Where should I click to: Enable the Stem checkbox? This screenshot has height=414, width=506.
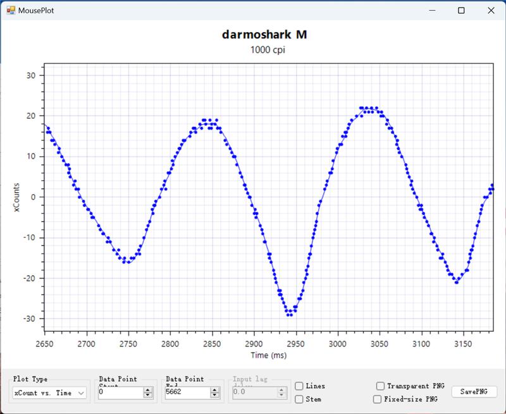click(x=299, y=399)
